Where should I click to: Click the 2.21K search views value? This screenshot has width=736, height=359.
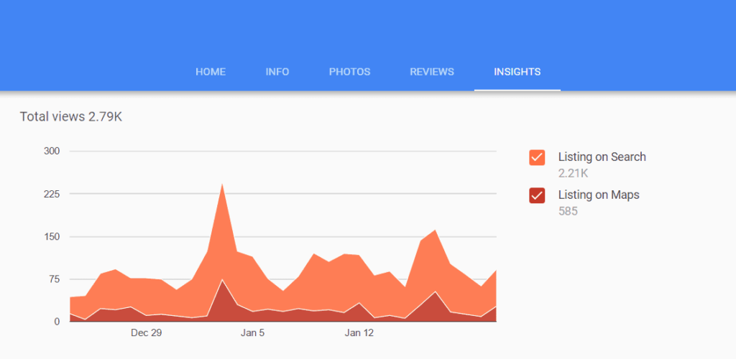pos(573,174)
